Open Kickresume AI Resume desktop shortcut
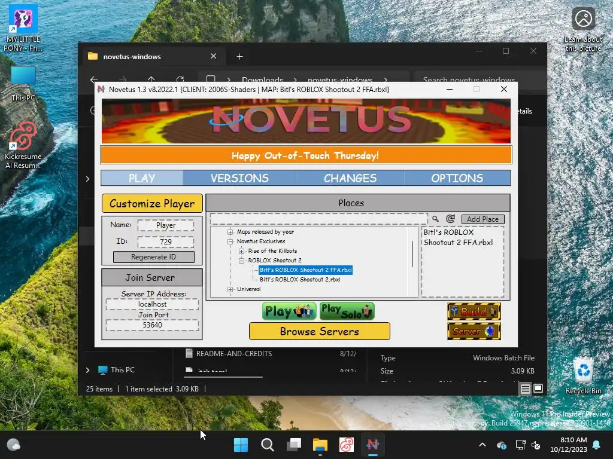Viewport: 613px width, 459px height. point(23,146)
